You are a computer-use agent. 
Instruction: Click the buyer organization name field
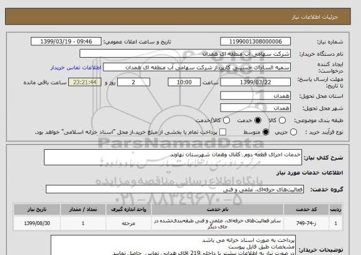pyautogui.click(x=185, y=54)
